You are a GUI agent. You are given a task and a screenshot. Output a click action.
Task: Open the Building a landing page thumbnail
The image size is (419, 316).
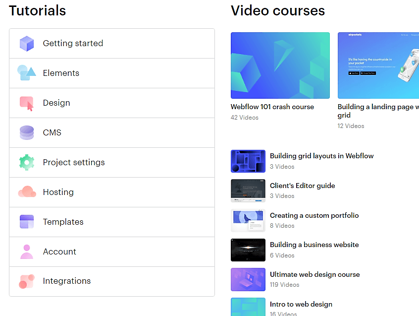point(378,65)
